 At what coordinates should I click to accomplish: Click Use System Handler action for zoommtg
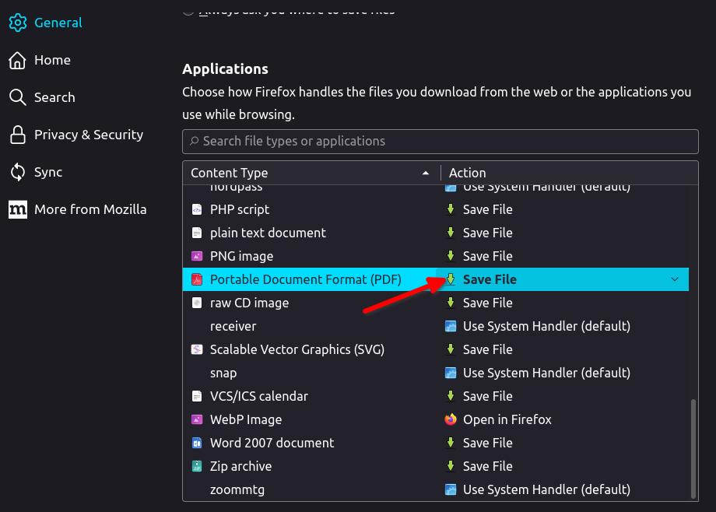tap(546, 489)
